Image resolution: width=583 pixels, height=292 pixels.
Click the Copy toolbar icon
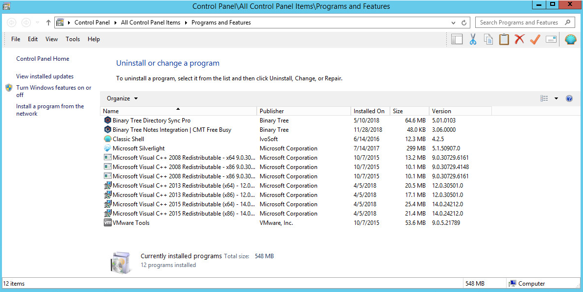(488, 40)
